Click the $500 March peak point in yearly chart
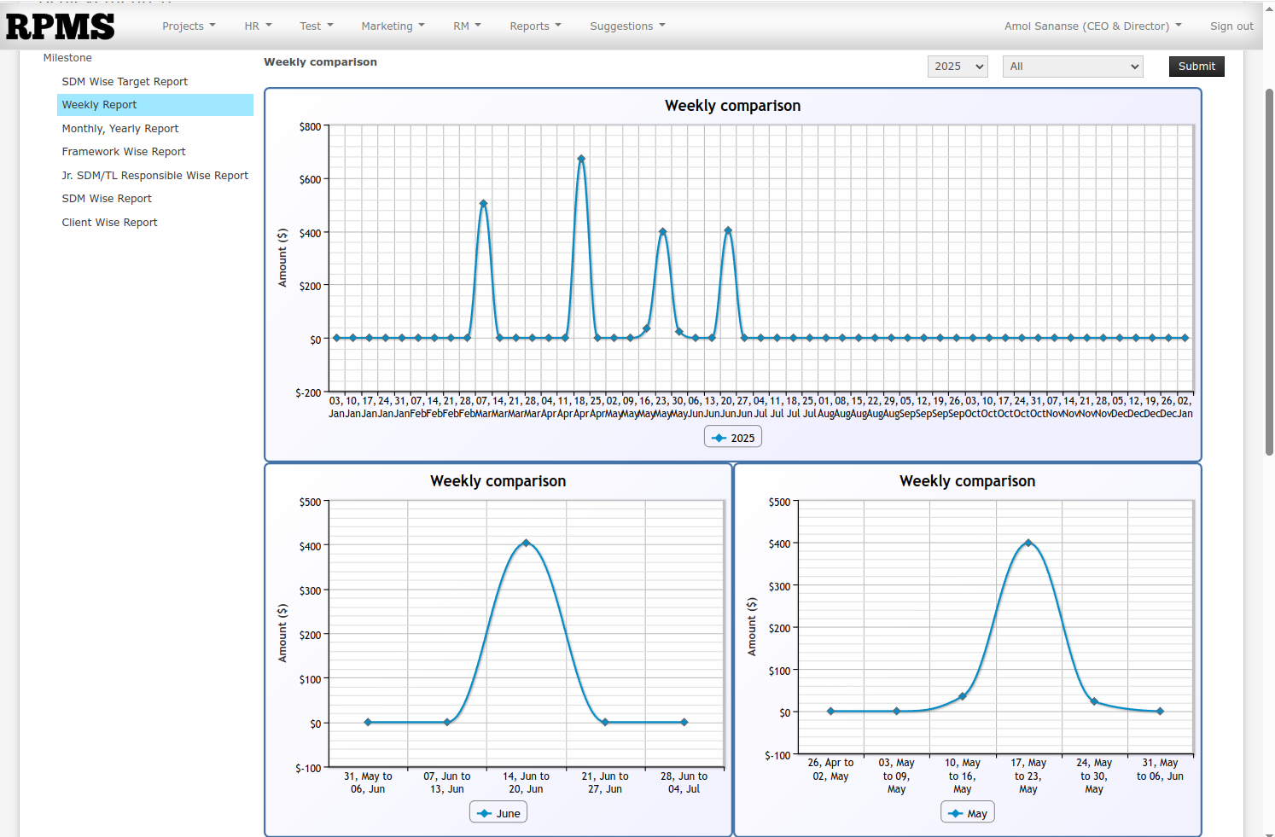 [483, 204]
